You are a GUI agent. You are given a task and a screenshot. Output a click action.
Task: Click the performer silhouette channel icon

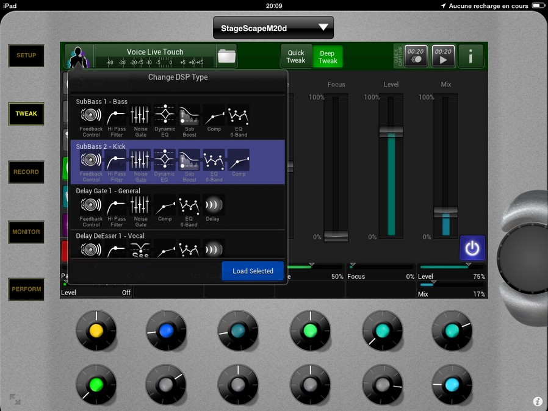coord(78,57)
